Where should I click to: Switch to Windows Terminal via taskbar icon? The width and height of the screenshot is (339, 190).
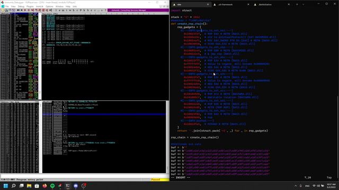[68, 186]
